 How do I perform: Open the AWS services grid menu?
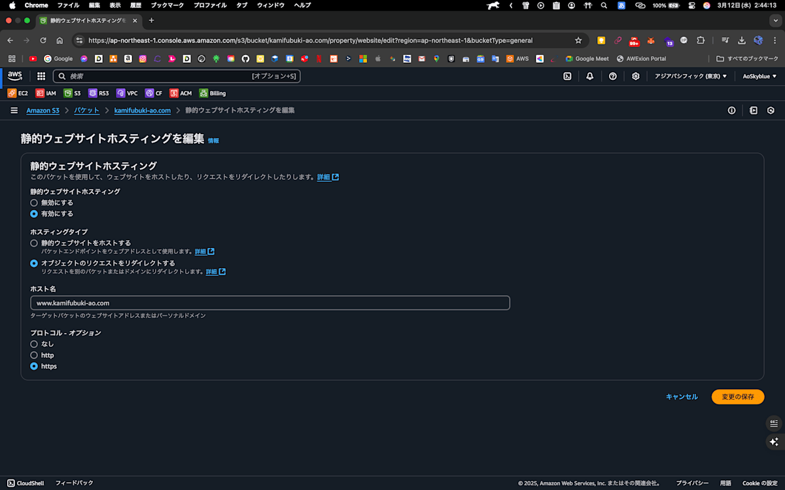click(41, 76)
